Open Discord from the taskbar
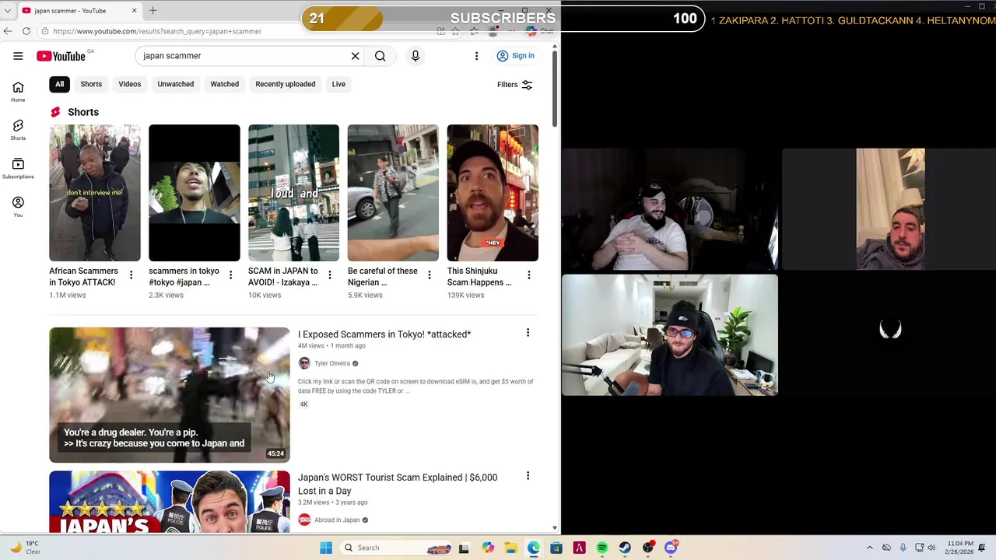The height and width of the screenshot is (560, 996). (x=671, y=548)
